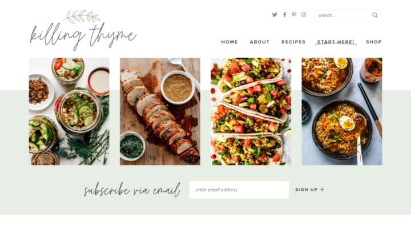Open the Instagram icon link
This screenshot has height=229, width=411.
(304, 15)
